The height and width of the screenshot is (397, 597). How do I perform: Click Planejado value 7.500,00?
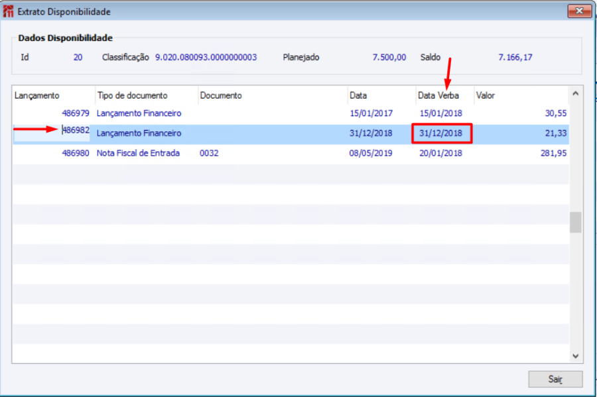point(389,58)
